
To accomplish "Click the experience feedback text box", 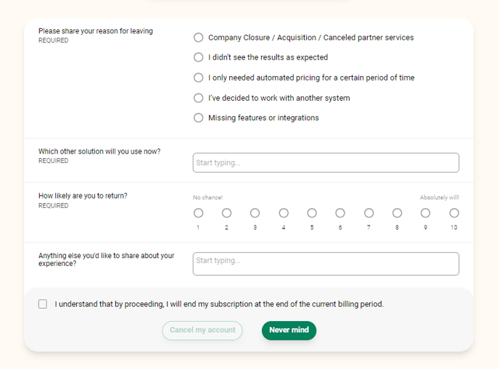I will [326, 264].
